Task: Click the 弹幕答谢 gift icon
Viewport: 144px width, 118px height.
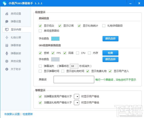Action: (x=7, y=45)
